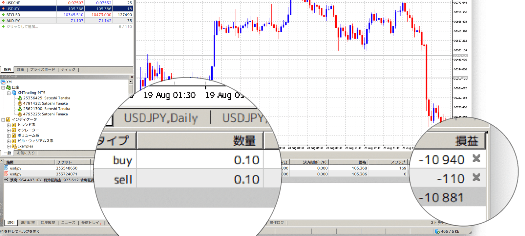Collapse the 口座 tree node
This screenshot has width=525, height=236.
3,87
